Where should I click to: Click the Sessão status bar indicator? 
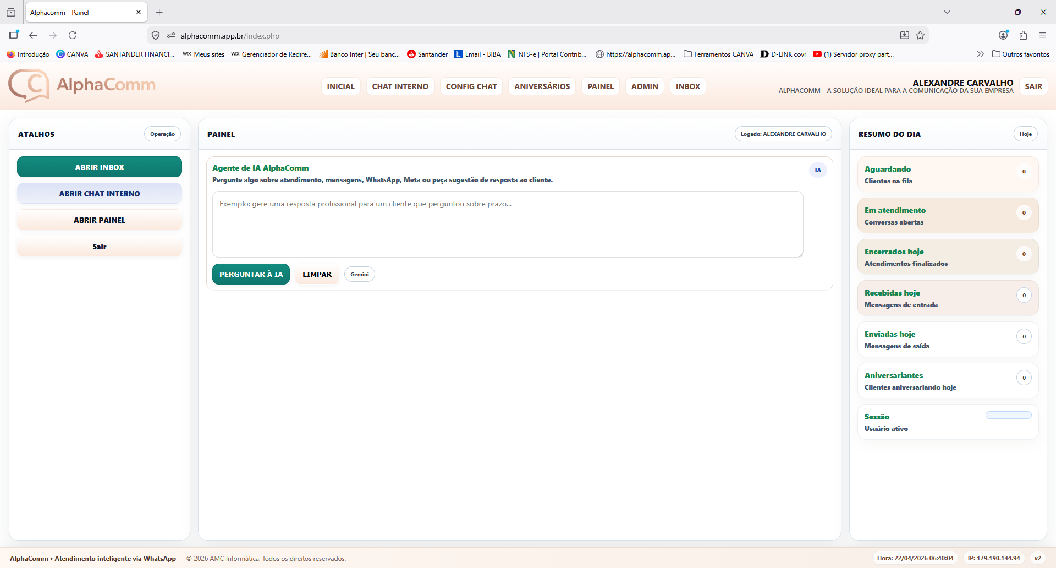[1008, 415]
